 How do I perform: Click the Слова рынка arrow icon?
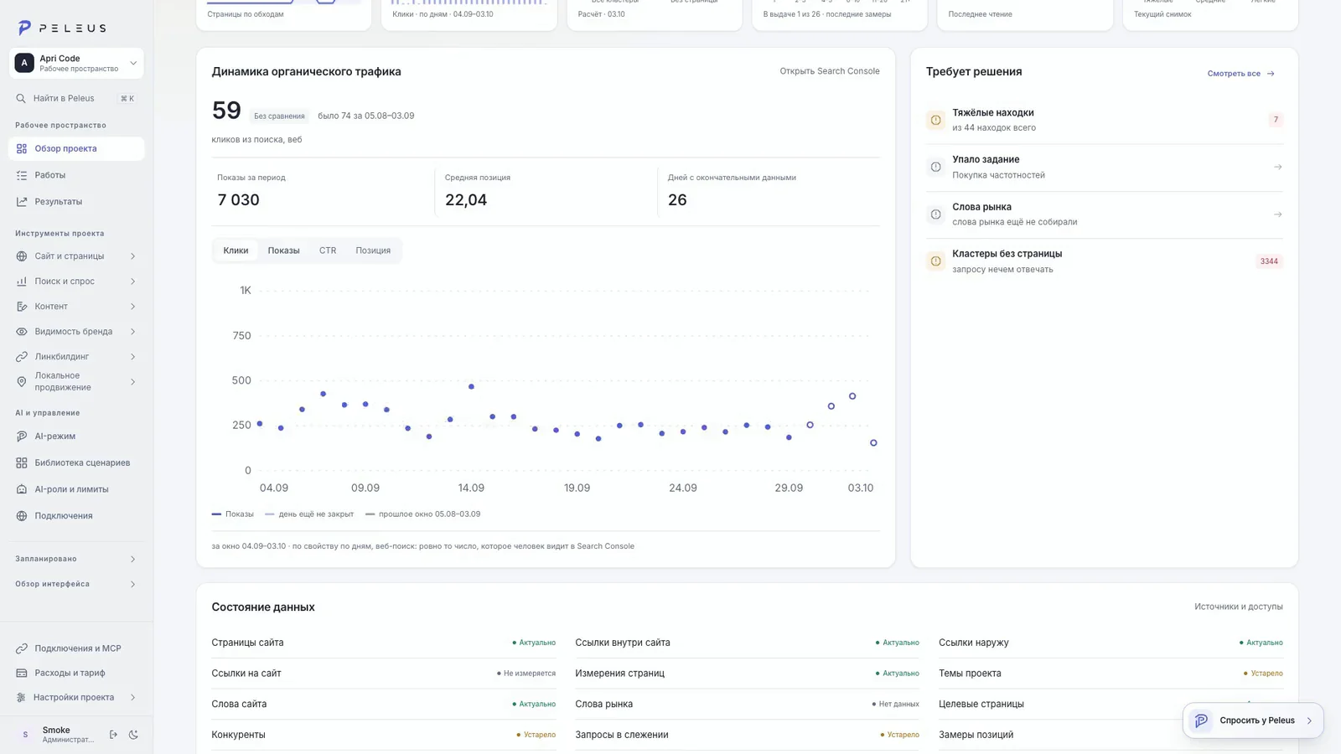[1278, 214]
